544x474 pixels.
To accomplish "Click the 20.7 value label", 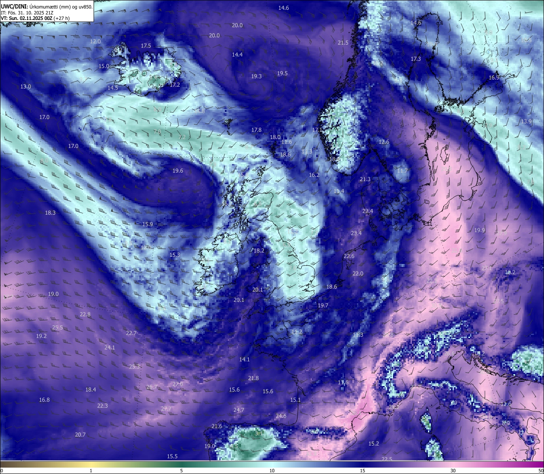I will (x=80, y=435).
